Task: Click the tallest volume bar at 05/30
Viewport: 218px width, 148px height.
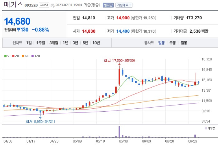Action: pyautogui.click(x=120, y=132)
